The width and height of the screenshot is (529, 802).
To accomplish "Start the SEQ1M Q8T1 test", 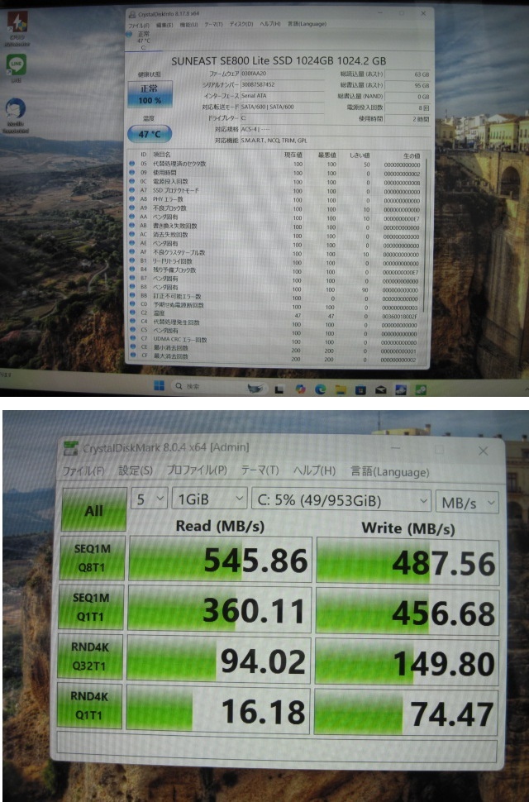I will pos(92,558).
